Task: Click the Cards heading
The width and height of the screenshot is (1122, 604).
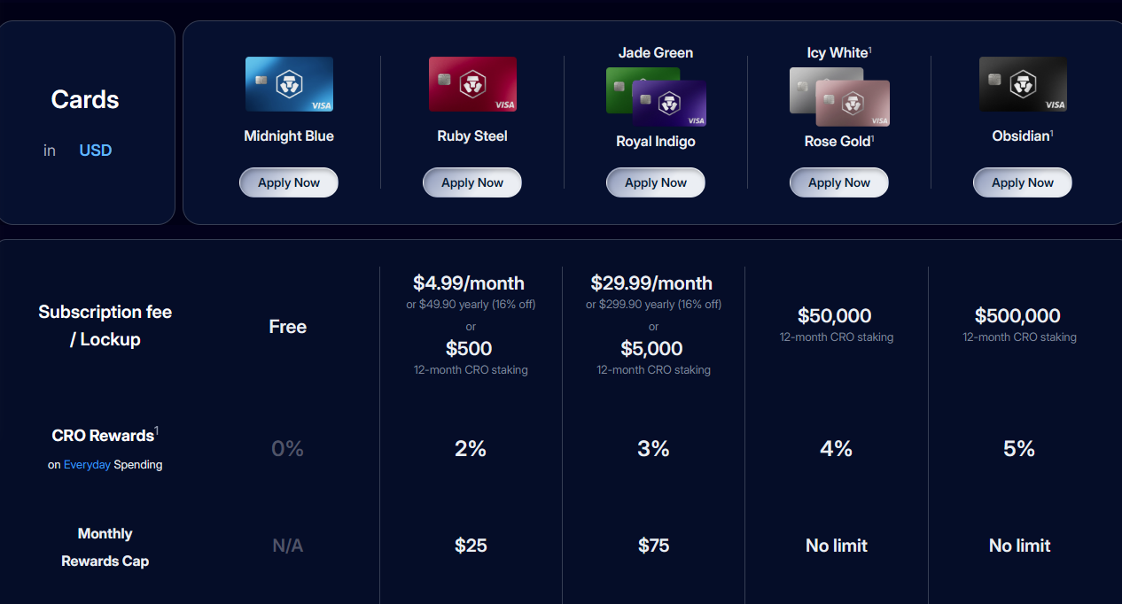Action: click(84, 99)
